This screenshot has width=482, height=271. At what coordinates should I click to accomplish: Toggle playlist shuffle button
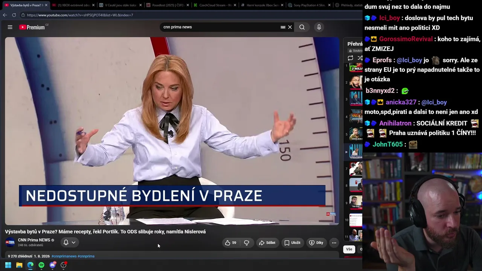360,58
